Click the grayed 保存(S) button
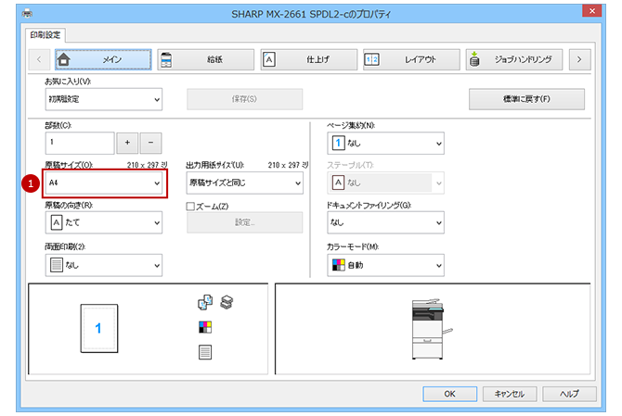The width and height of the screenshot is (622, 416). point(244,99)
